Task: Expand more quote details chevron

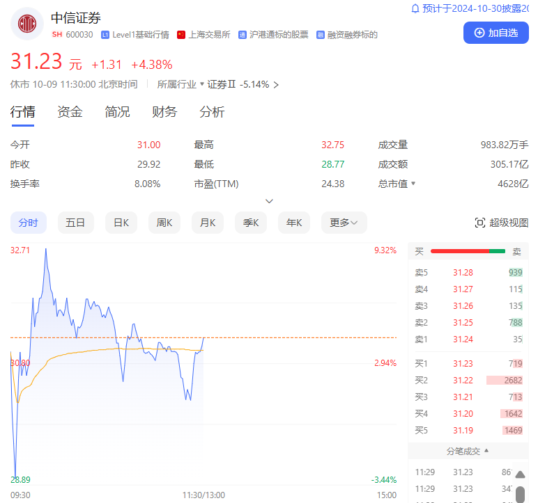Action: [269, 201]
